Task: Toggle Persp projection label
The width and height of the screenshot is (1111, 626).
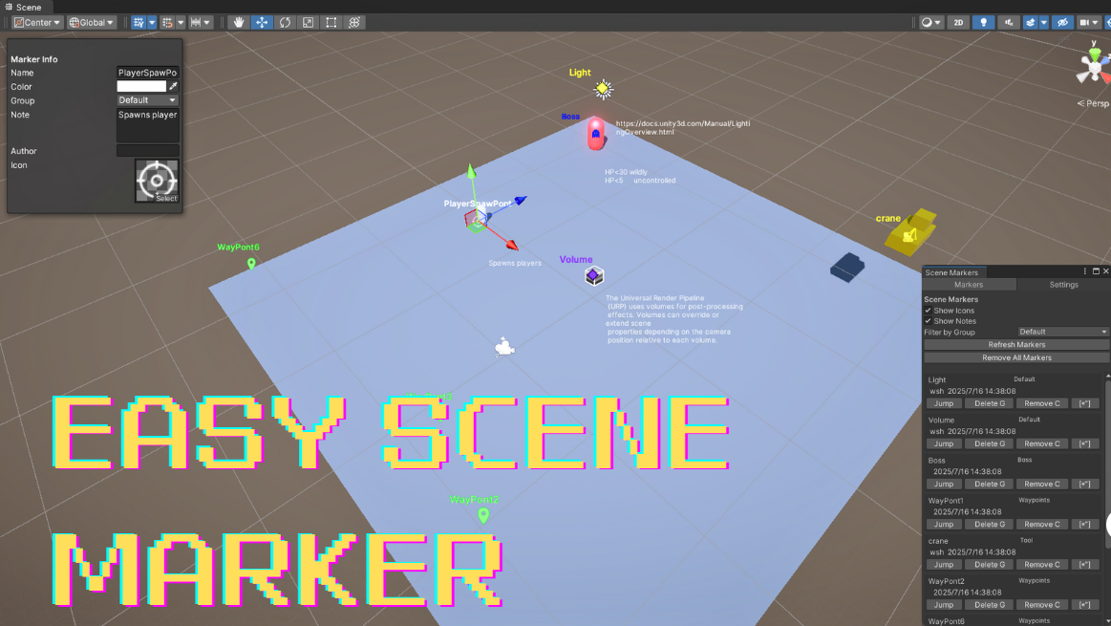Action: point(1093,103)
